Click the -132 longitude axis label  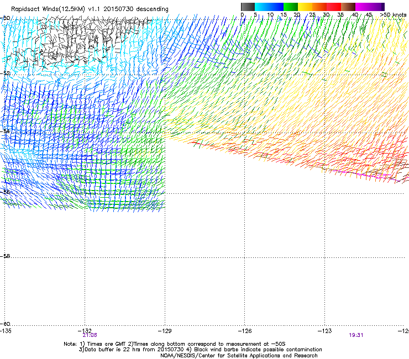(x=85, y=331)
